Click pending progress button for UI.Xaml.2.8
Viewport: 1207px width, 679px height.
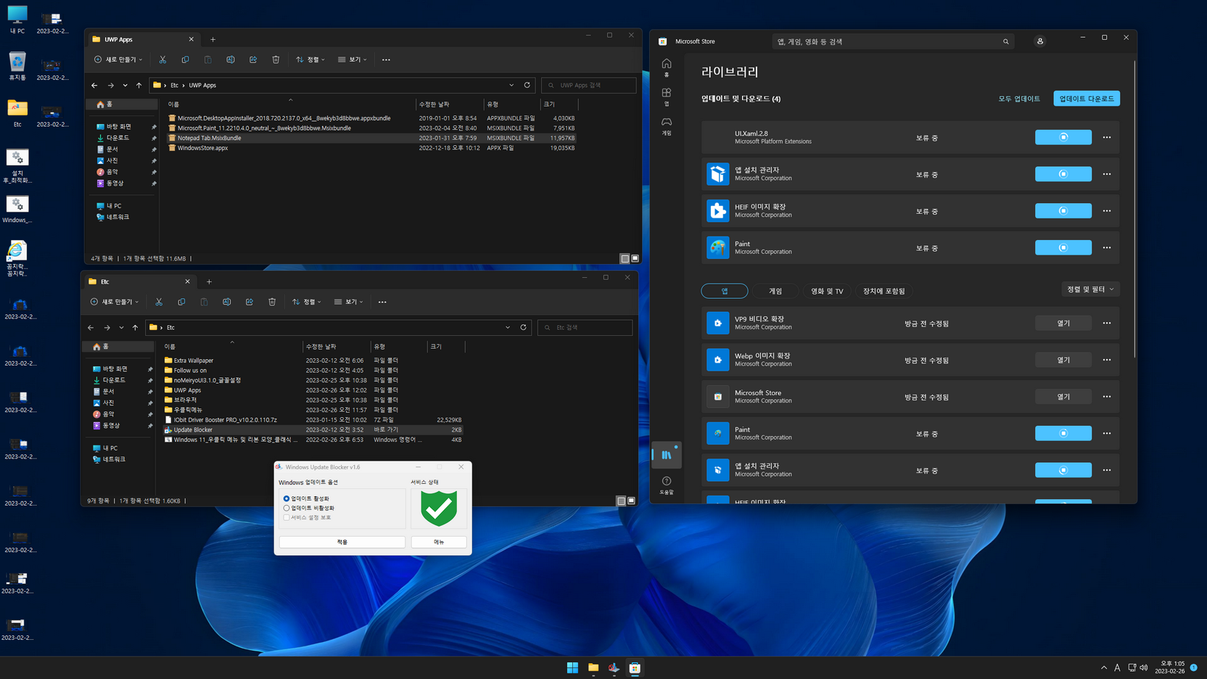(1063, 137)
